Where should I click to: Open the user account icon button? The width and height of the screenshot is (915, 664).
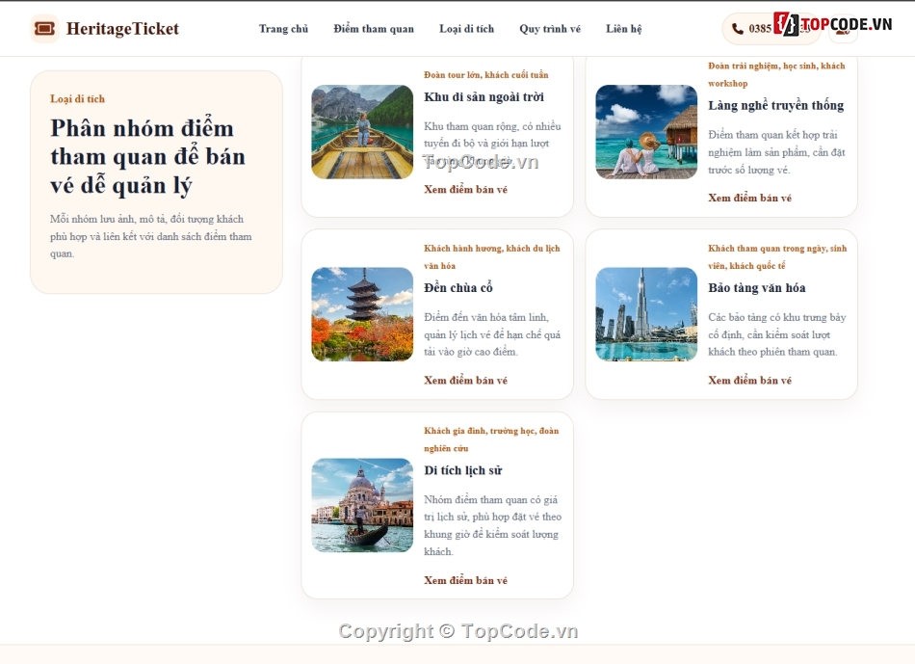[x=843, y=29]
